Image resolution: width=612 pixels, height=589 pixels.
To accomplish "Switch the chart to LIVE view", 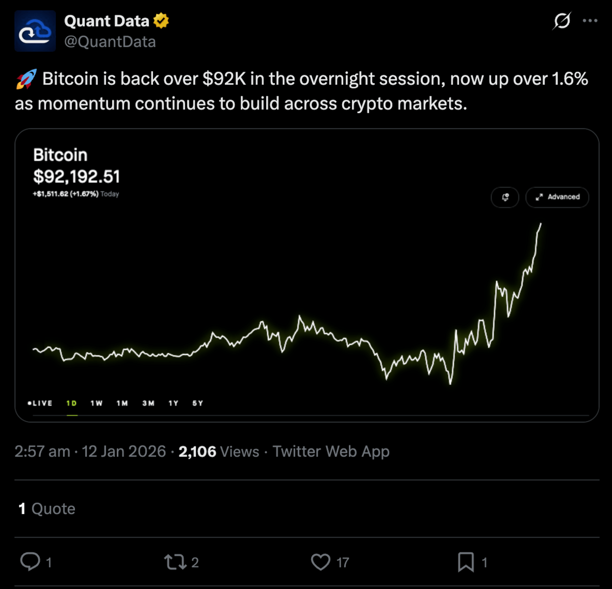I will click(41, 403).
